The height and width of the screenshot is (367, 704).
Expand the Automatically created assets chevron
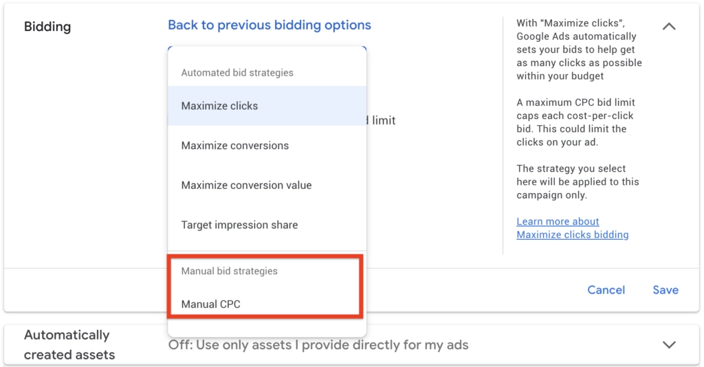point(668,344)
